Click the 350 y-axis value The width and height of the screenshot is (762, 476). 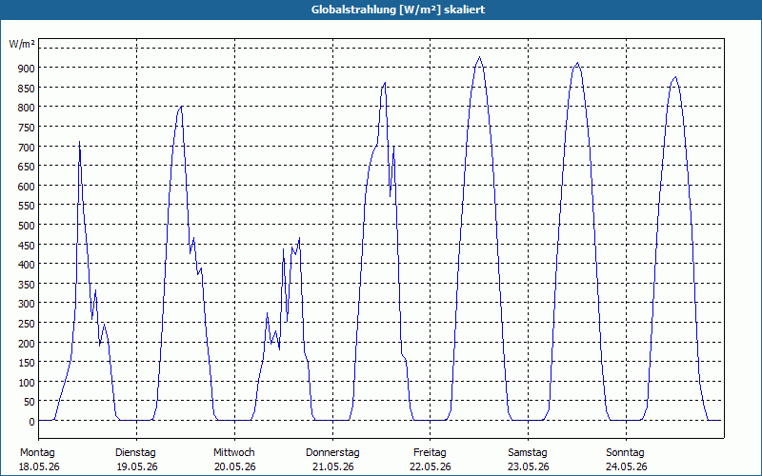point(27,284)
